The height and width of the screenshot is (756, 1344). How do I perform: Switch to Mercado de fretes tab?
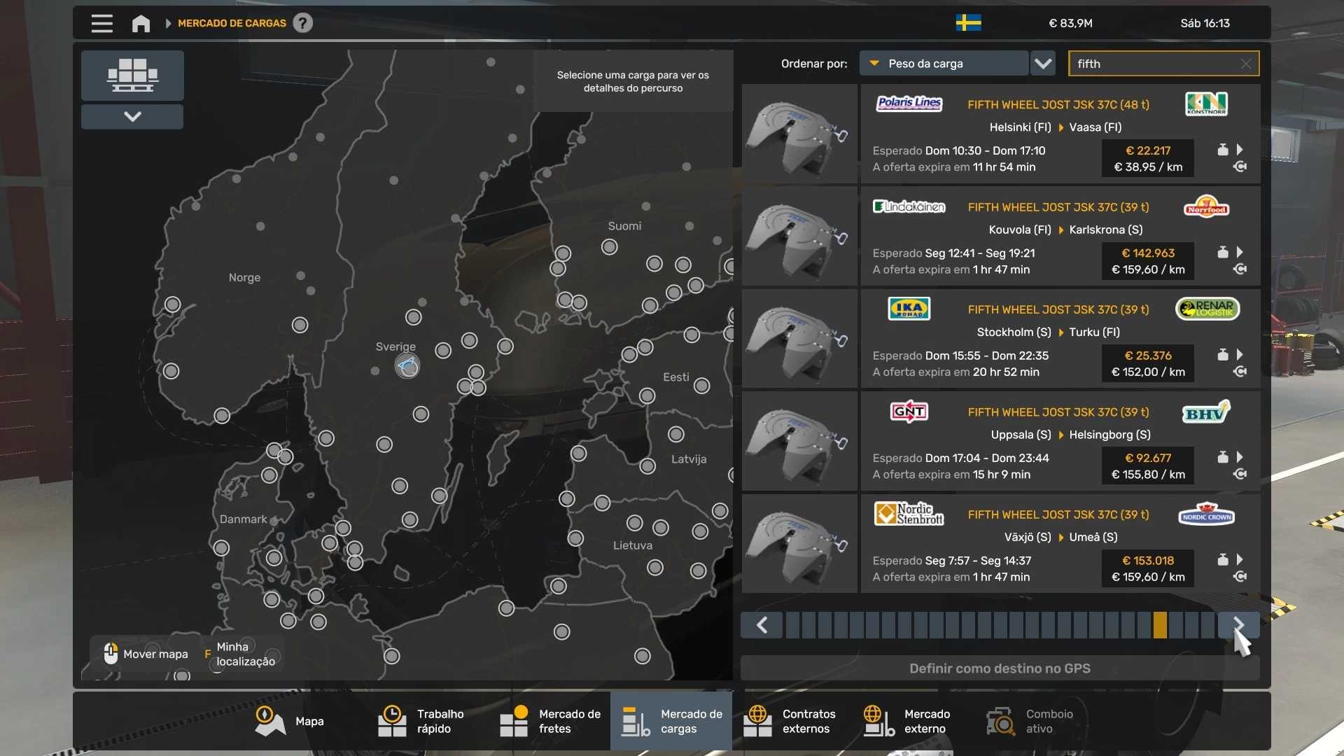pos(550,721)
